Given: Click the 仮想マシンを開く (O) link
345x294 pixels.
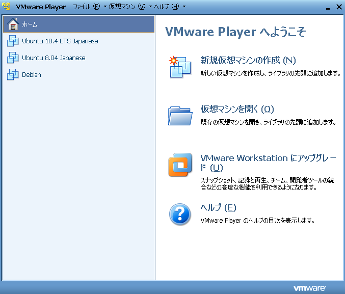Looking at the screenshot, I should click(237, 109).
